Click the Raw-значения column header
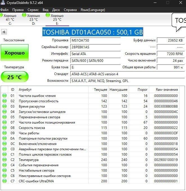 click(x=164, y=90)
